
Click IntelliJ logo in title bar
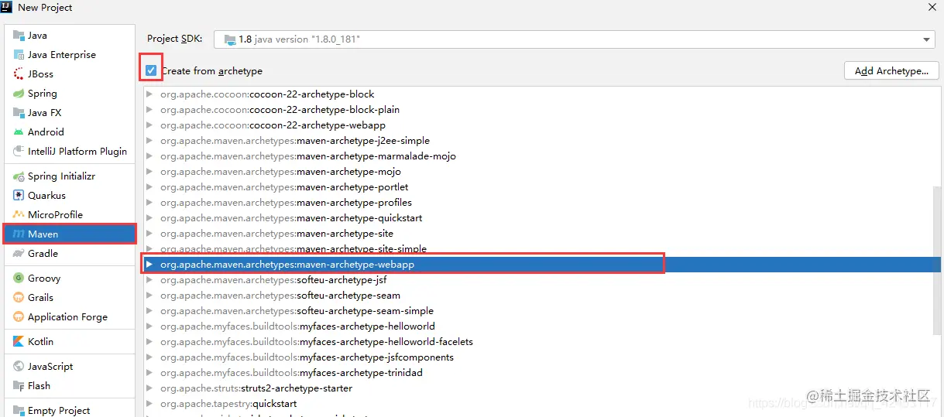click(x=8, y=7)
